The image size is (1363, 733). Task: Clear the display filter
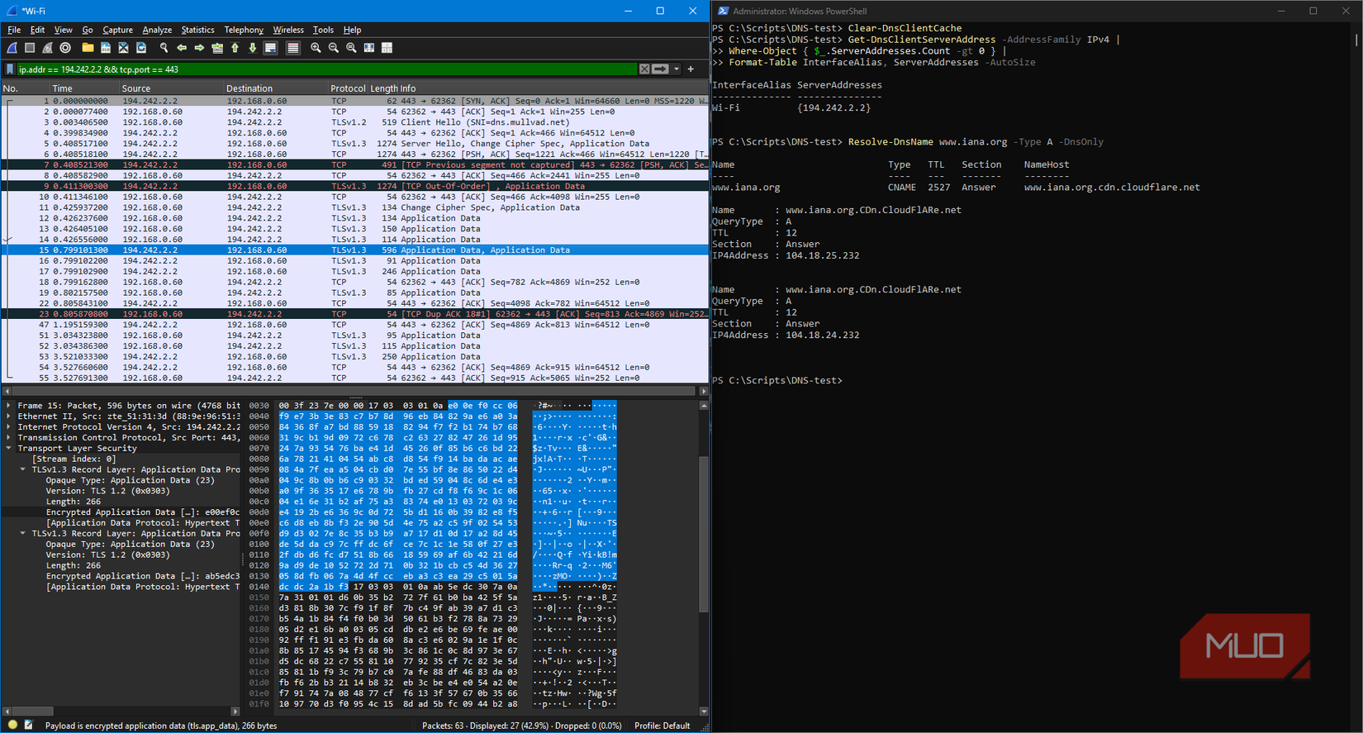644,69
